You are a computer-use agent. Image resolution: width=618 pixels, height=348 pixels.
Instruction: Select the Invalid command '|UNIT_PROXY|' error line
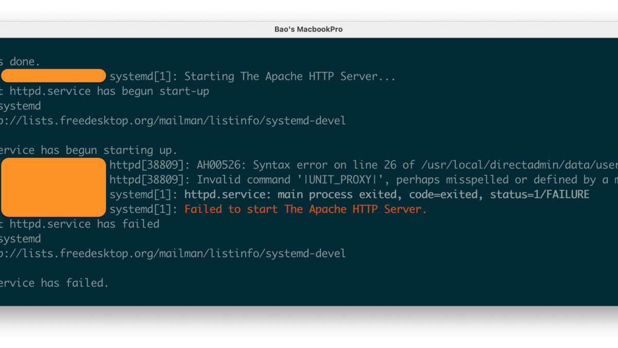point(335,179)
